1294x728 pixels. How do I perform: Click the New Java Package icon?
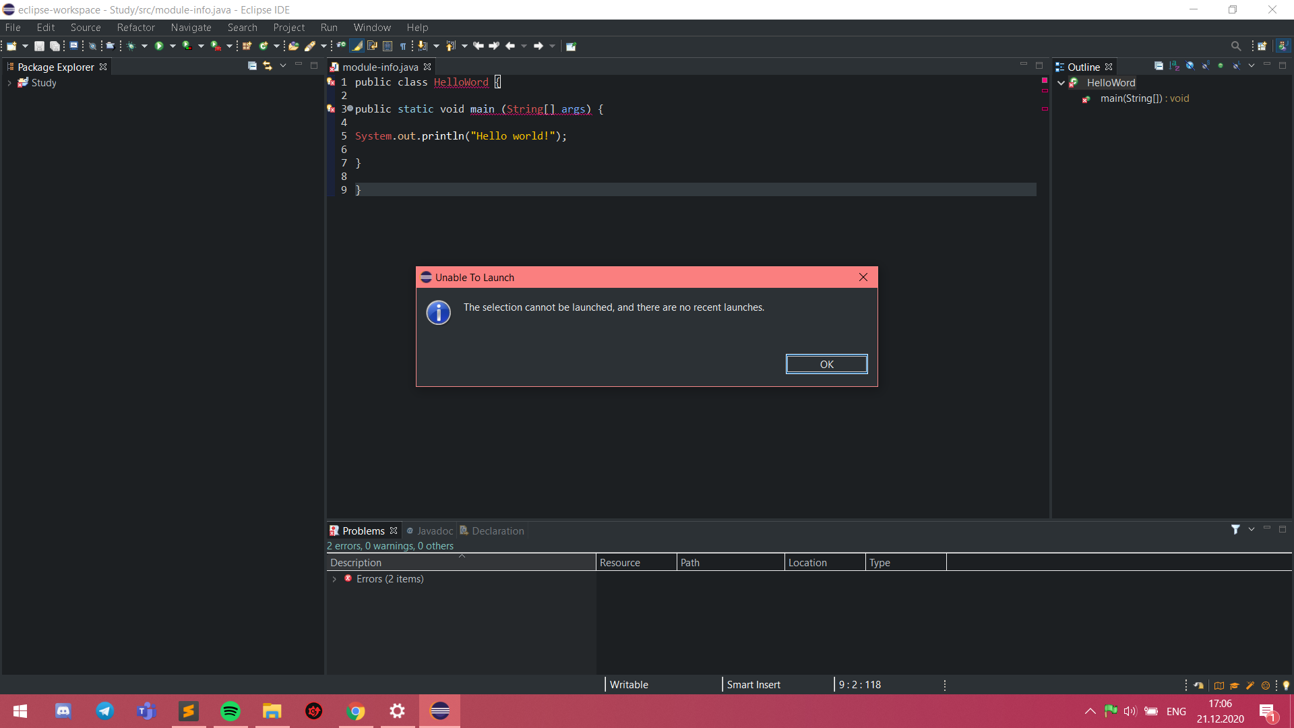point(247,46)
